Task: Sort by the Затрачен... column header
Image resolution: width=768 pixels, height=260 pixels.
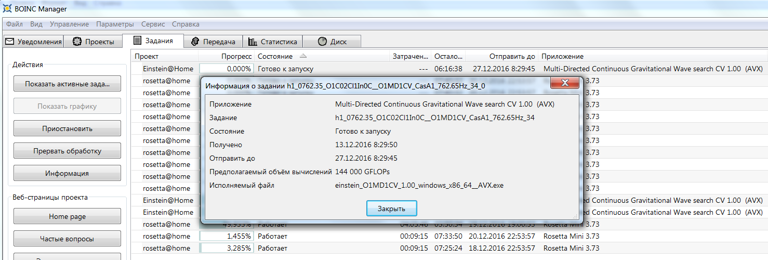Action: point(411,56)
